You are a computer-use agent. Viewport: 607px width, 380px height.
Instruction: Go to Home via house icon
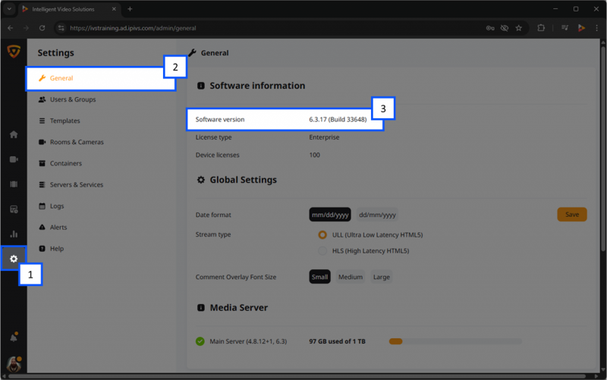[x=14, y=134]
